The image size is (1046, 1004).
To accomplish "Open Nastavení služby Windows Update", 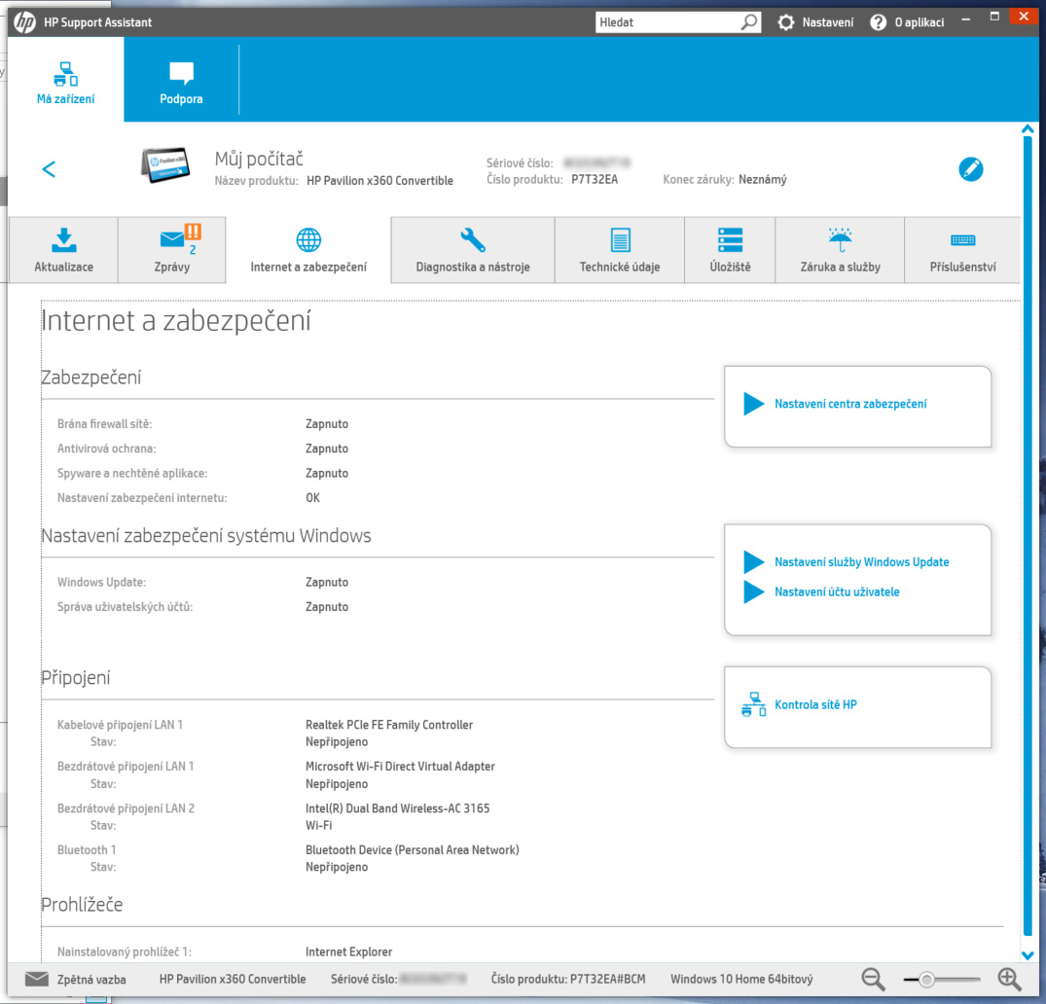I will pyautogui.click(x=860, y=561).
